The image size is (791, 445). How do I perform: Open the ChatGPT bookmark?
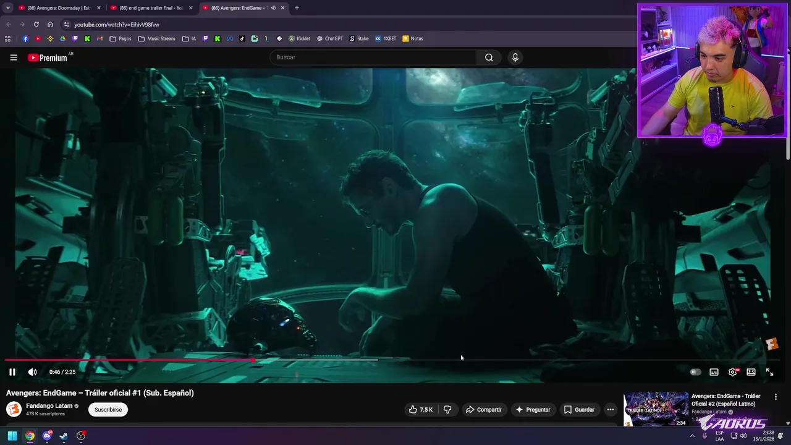(x=329, y=38)
